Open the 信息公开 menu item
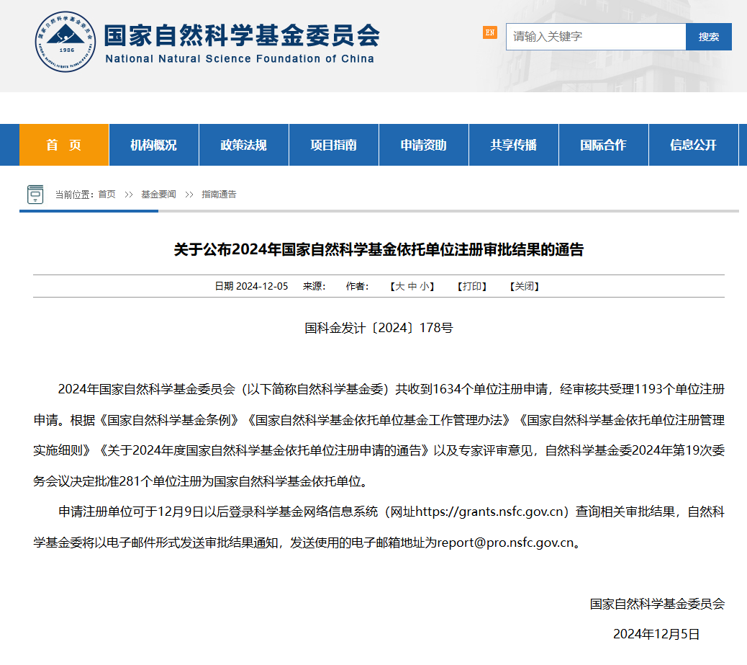 [693, 145]
